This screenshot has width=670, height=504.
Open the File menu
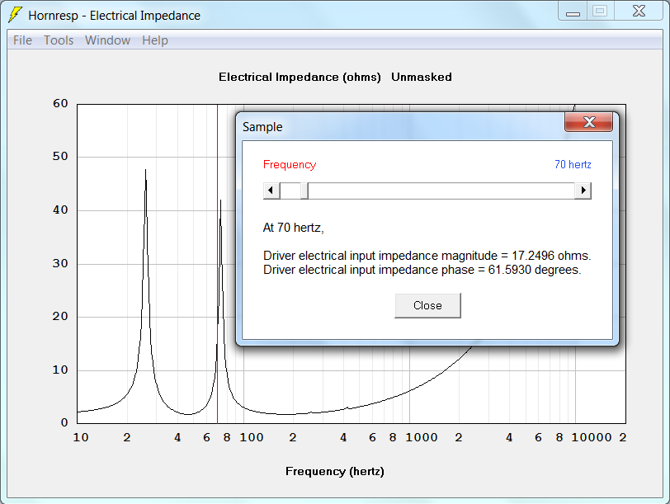tap(22, 40)
